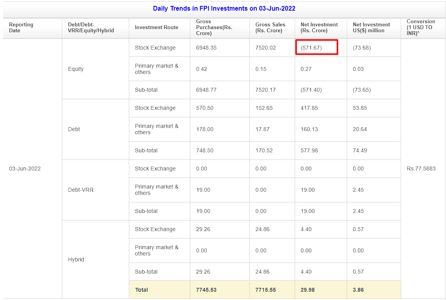The height and width of the screenshot is (300, 446).
Task: Click the 'Debt-VRR' category cell
Action: click(81, 190)
